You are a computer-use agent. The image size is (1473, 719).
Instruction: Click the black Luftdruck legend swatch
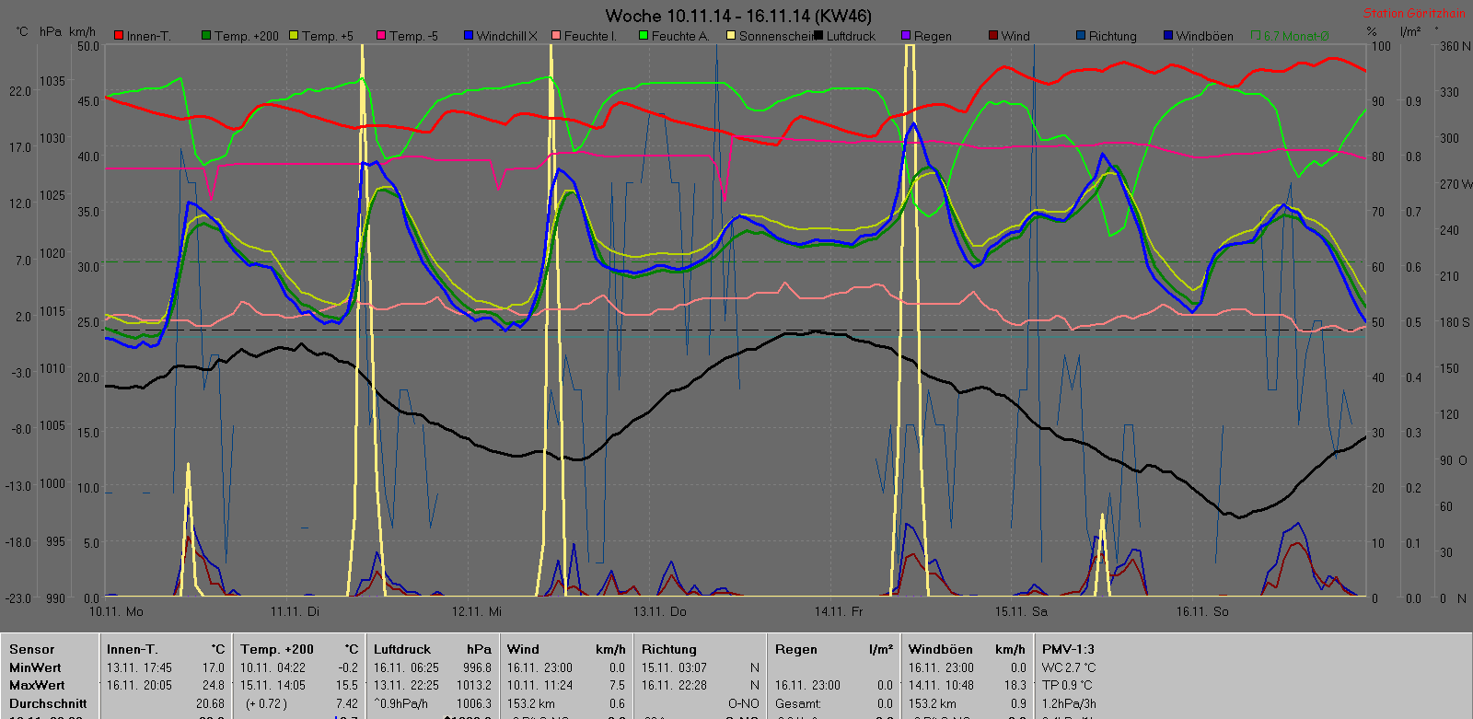pos(818,36)
